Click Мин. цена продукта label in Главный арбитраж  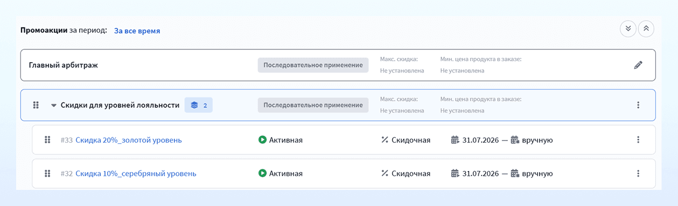(x=481, y=59)
